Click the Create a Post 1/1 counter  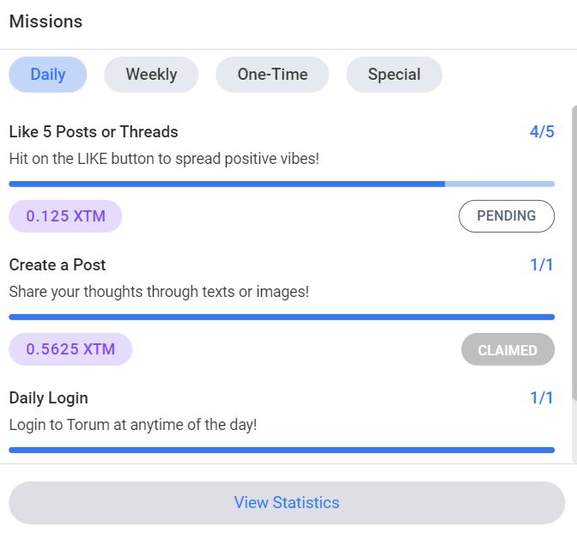[x=542, y=265]
